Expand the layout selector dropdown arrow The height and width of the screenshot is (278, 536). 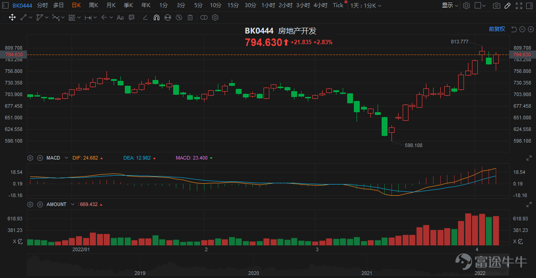pyautogui.click(x=484, y=6)
